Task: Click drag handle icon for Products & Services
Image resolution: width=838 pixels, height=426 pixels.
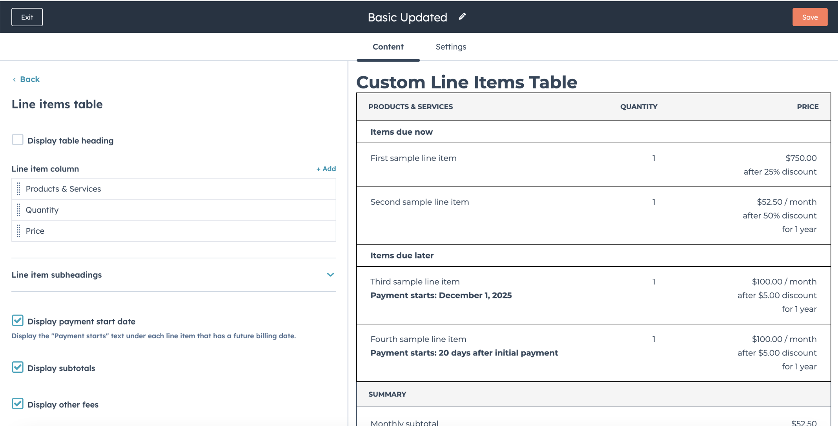Action: point(18,189)
